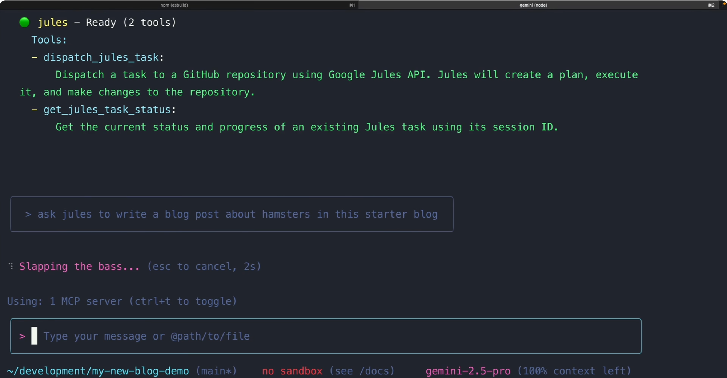
Task: Click the ⌘2 shortcut badge on gemini tab
Action: (x=711, y=5)
